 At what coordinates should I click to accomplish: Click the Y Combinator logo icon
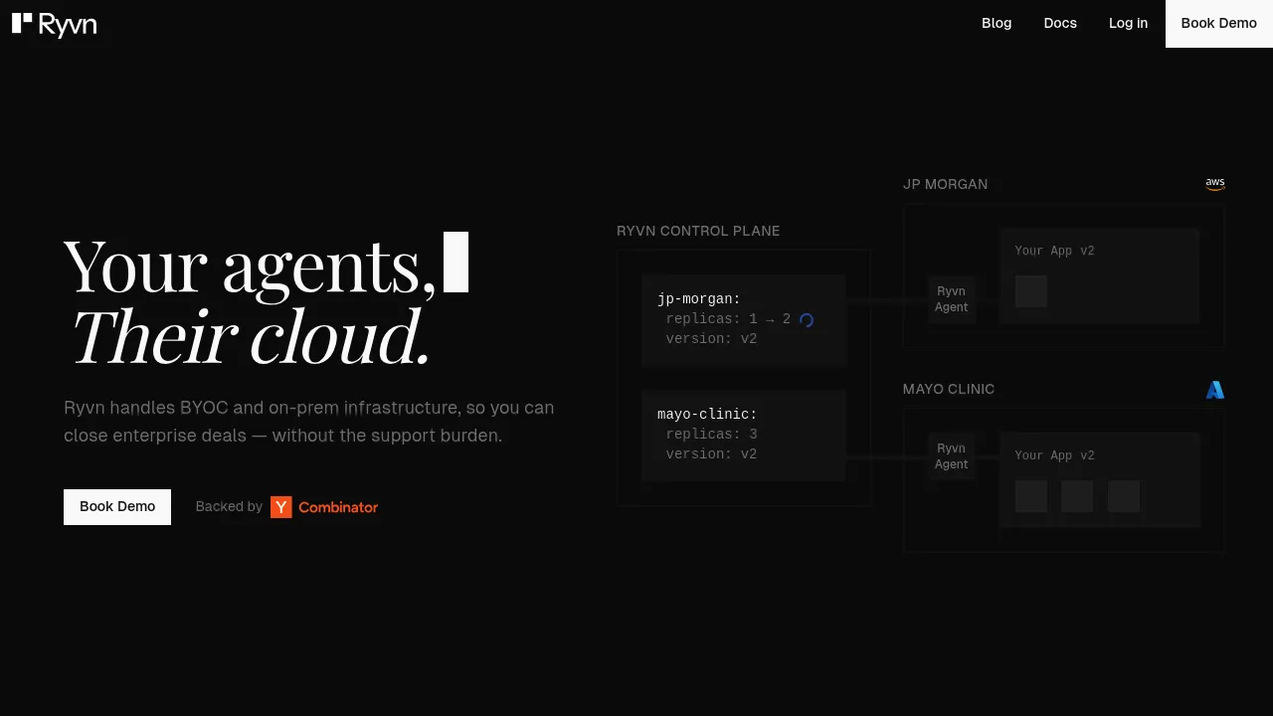281,507
